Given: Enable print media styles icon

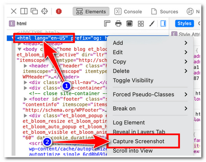Looking at the screenshot, I should point(118,24).
